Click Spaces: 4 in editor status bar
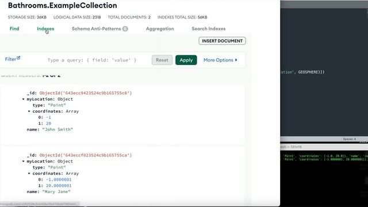This screenshot has width=368, height=207. (x=350, y=139)
